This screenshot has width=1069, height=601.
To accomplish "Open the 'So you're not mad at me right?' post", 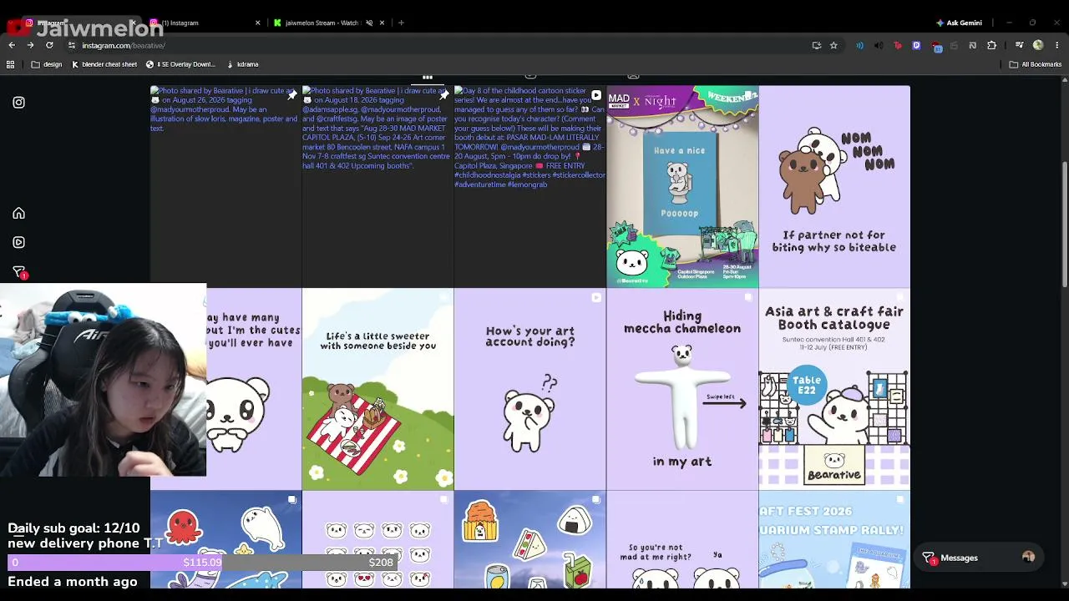I will (682, 540).
